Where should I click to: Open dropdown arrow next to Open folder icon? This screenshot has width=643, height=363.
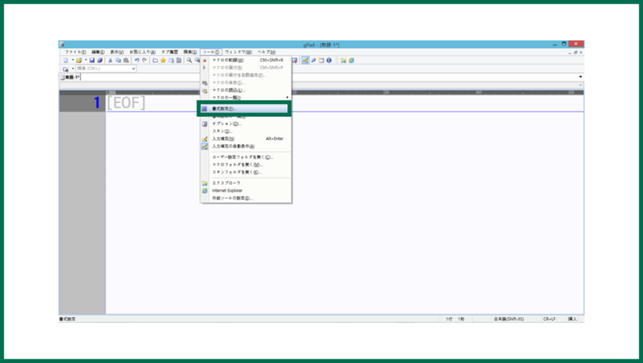tap(85, 60)
